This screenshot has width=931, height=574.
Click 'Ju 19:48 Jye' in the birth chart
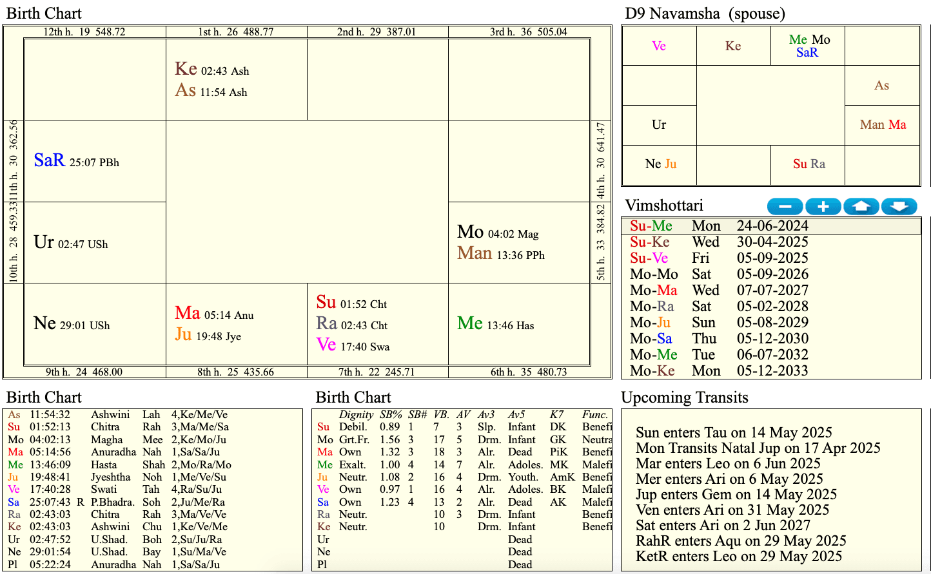click(208, 334)
